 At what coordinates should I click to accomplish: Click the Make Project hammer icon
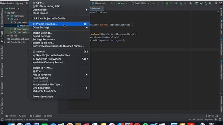111,3
